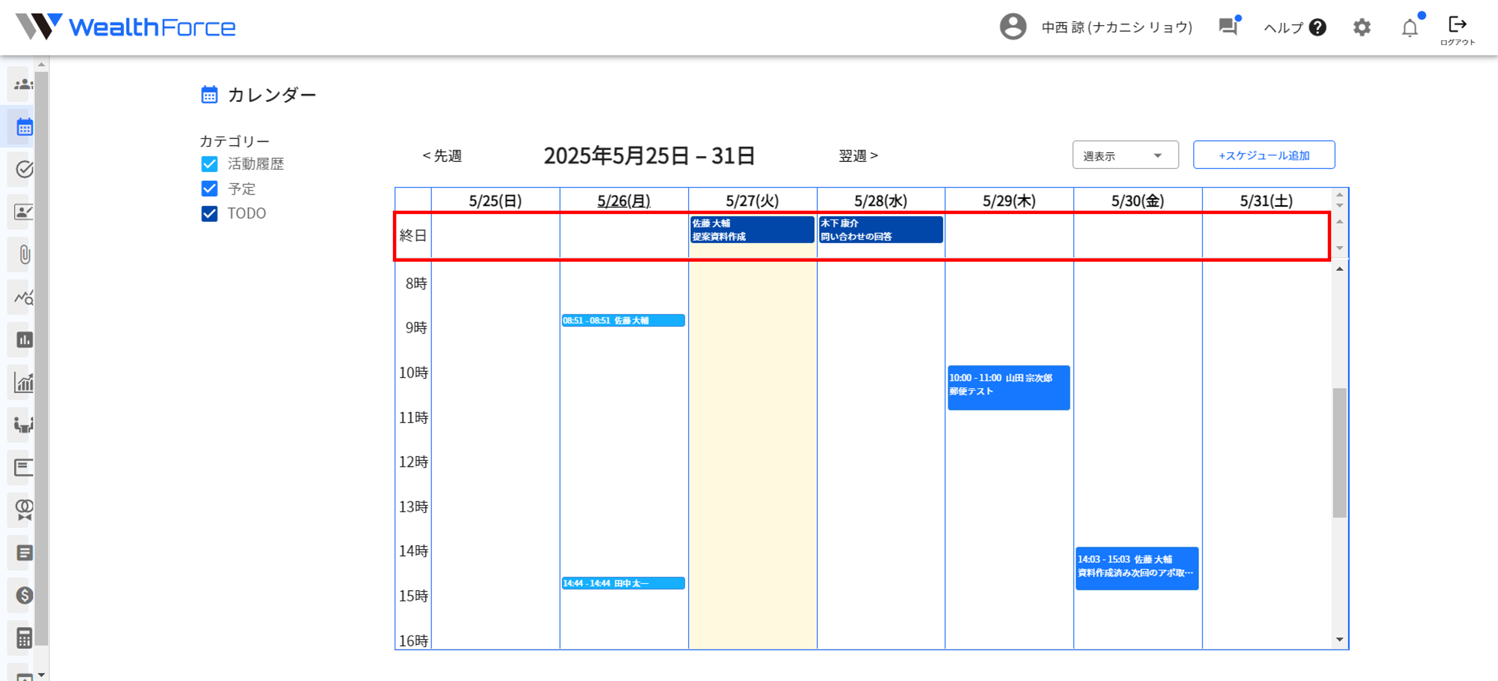Go to previous week via 先週
This screenshot has width=1498, height=681.
click(x=442, y=156)
